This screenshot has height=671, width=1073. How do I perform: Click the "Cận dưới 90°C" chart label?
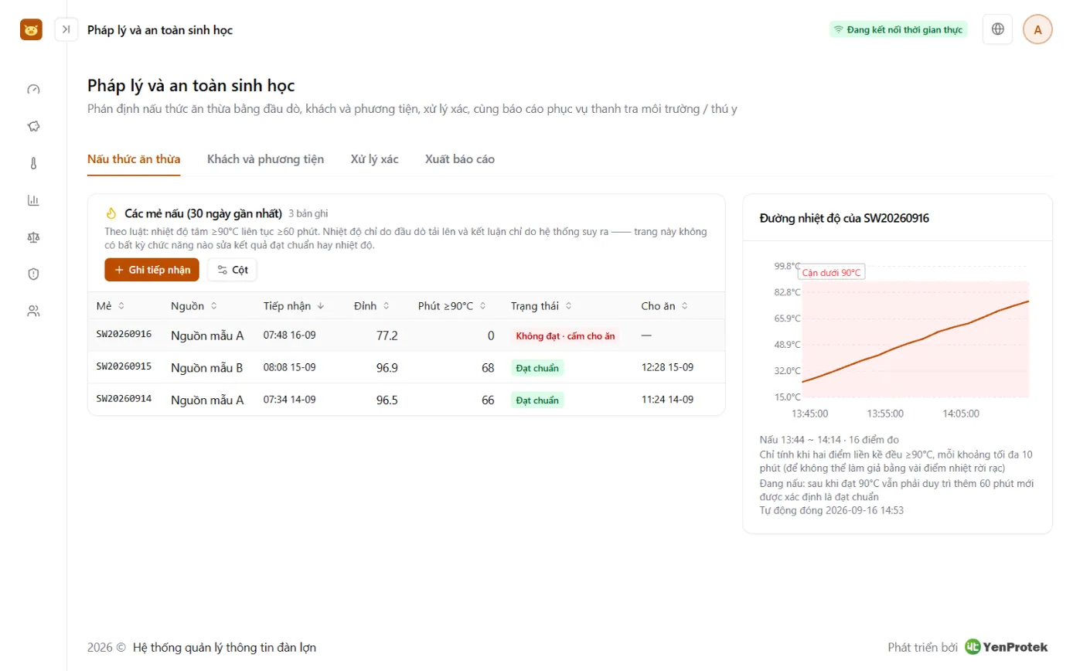pos(831,273)
